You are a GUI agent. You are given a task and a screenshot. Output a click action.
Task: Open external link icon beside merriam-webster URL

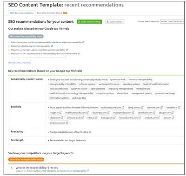[x=67, y=50]
